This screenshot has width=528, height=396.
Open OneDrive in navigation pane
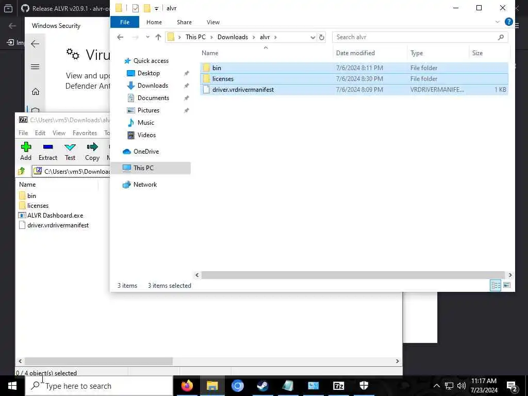pos(146,152)
